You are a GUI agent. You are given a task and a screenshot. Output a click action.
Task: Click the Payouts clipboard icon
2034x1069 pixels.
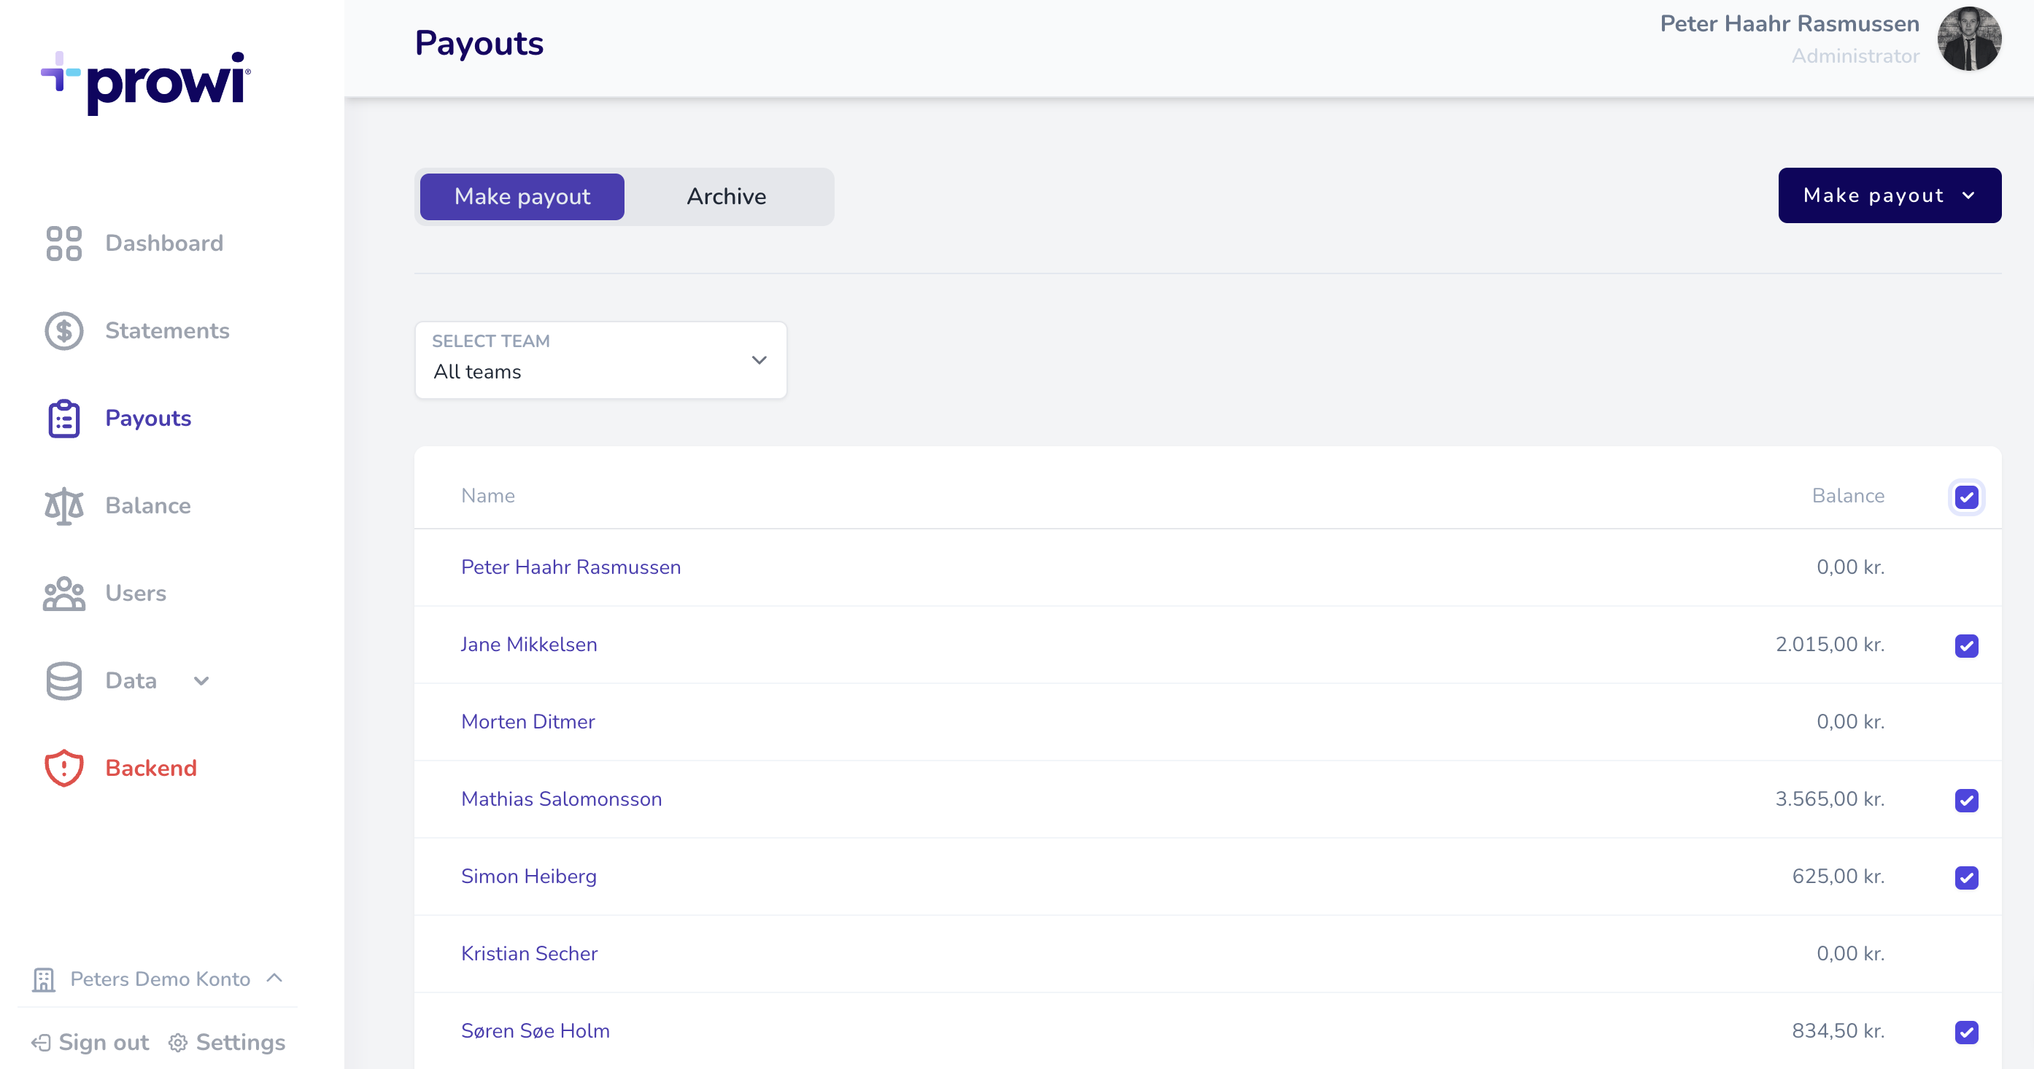click(63, 418)
